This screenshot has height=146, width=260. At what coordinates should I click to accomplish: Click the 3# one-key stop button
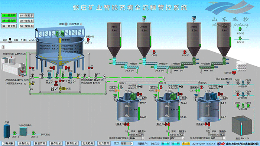coord(26,26)
